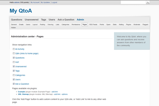Tick the Hot! navigation checkbox
The image size is (159, 106).
coord(14,62)
